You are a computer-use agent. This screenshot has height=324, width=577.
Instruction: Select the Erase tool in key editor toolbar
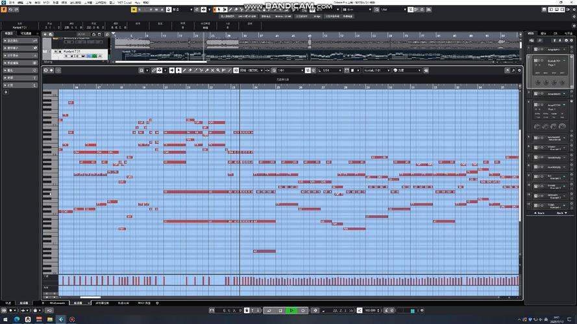tap(190, 70)
